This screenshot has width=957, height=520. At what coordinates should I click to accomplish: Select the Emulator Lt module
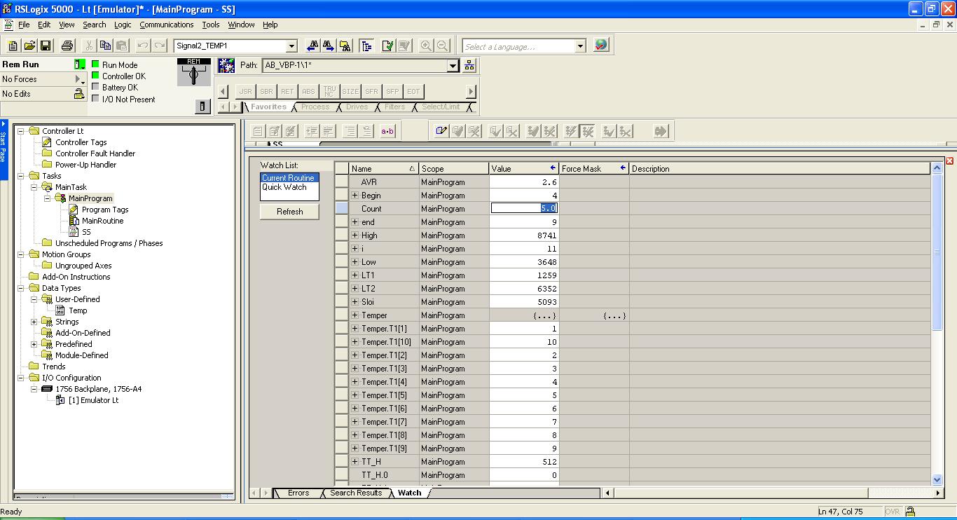[93, 400]
